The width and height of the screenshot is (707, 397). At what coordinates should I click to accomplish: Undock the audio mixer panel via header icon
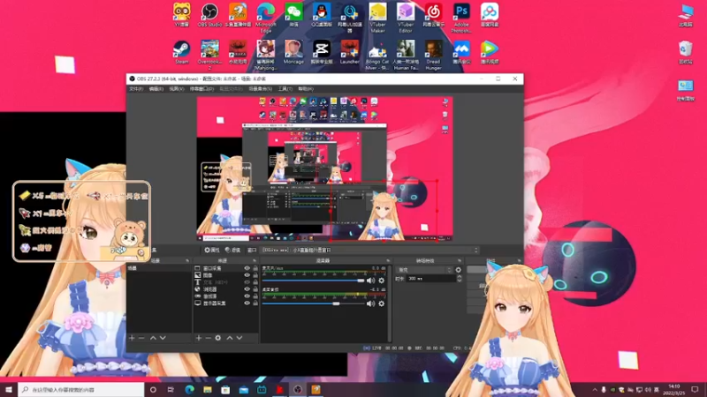coord(388,260)
